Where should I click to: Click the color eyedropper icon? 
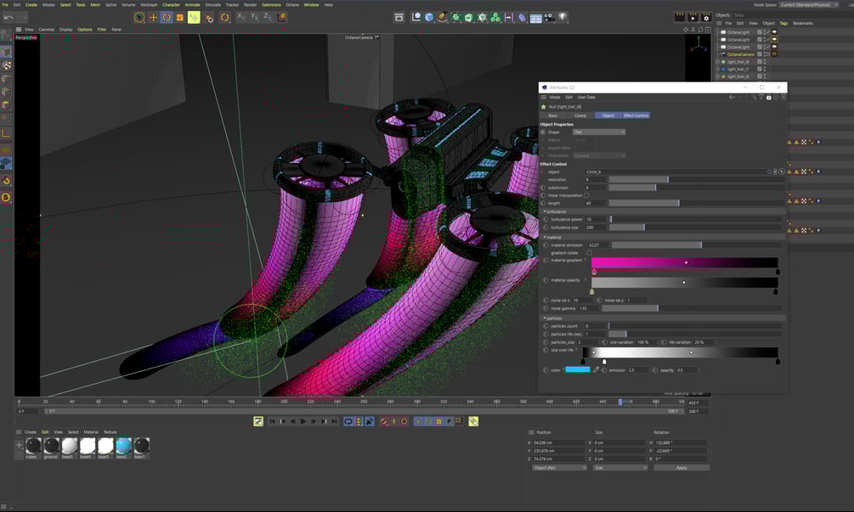(597, 370)
